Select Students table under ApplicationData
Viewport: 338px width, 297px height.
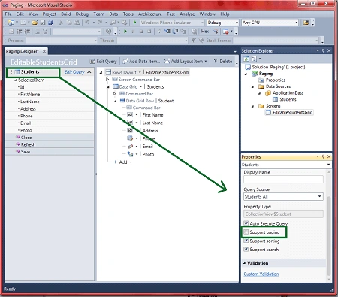point(288,99)
